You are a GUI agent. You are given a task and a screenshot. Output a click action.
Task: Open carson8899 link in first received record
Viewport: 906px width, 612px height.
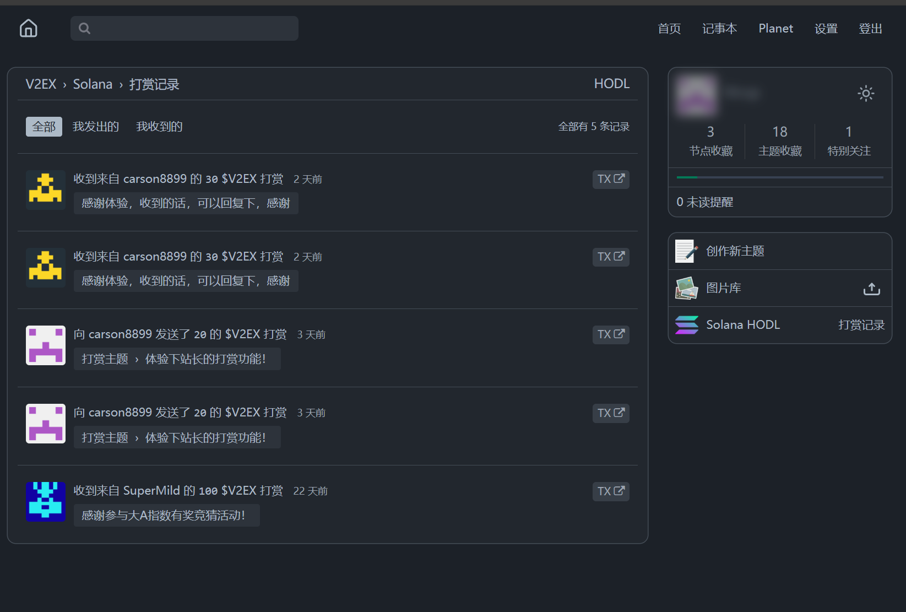click(x=155, y=179)
